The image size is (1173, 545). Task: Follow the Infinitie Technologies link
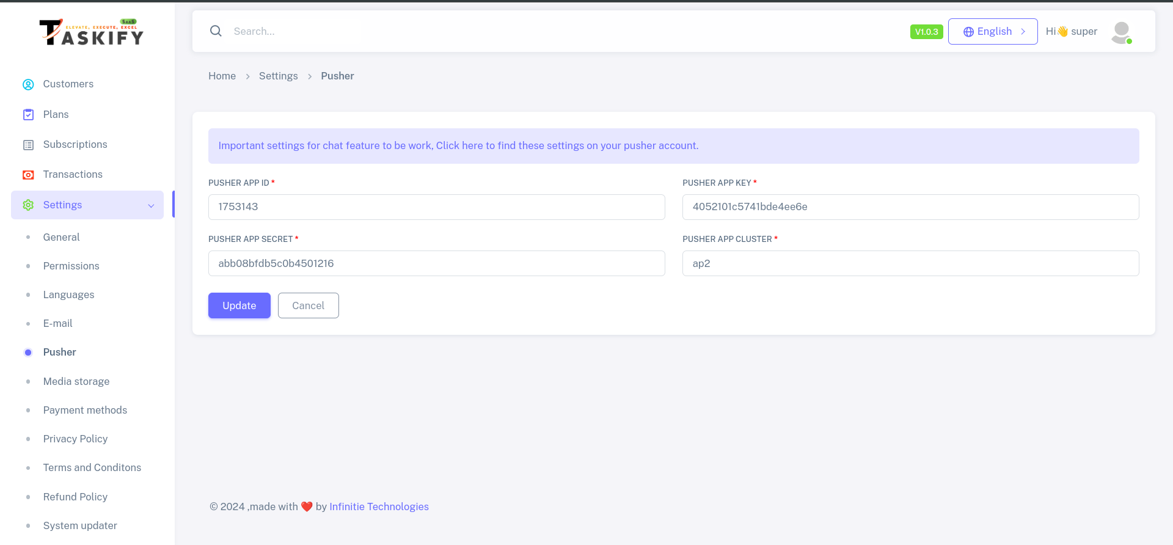379,507
